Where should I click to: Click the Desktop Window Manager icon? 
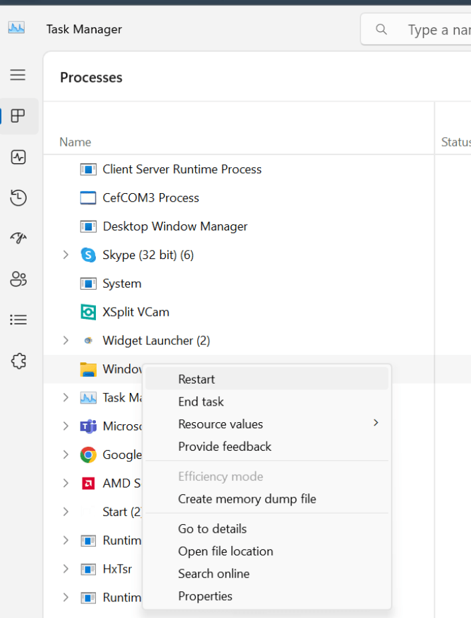pyautogui.click(x=89, y=226)
